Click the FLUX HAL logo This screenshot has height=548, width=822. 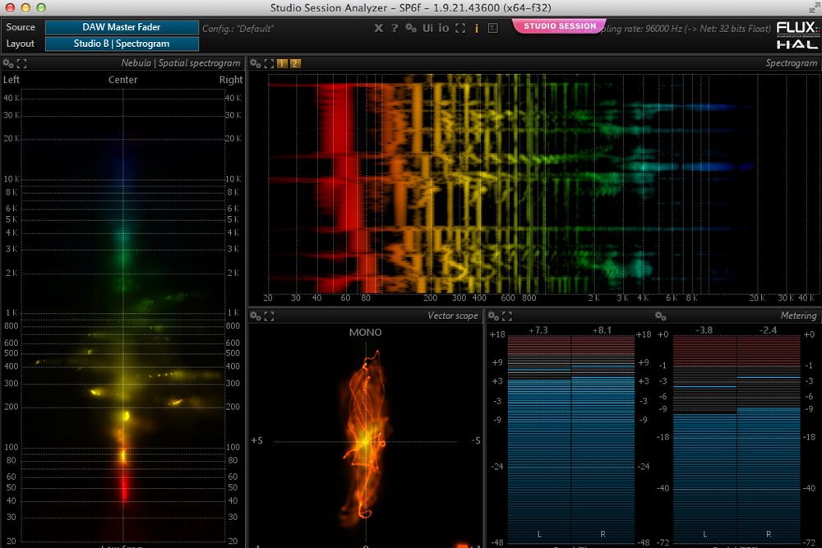click(x=796, y=35)
